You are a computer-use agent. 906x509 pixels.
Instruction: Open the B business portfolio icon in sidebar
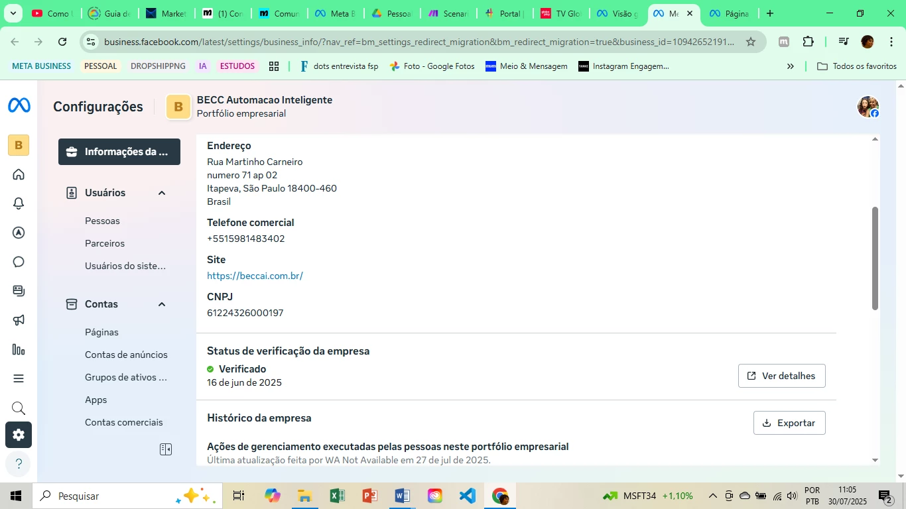tap(19, 145)
